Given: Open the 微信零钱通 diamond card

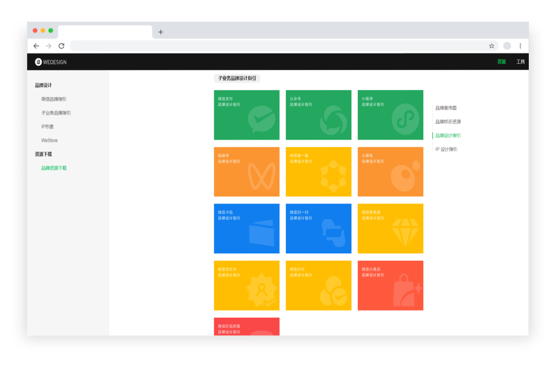Looking at the screenshot, I should 391,228.
